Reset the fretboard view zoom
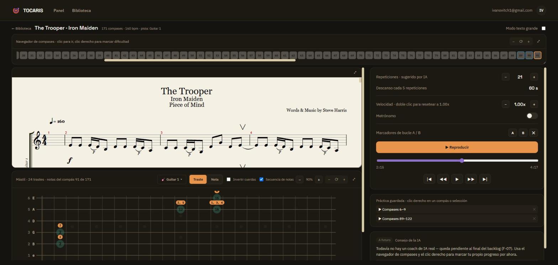 coord(336,180)
